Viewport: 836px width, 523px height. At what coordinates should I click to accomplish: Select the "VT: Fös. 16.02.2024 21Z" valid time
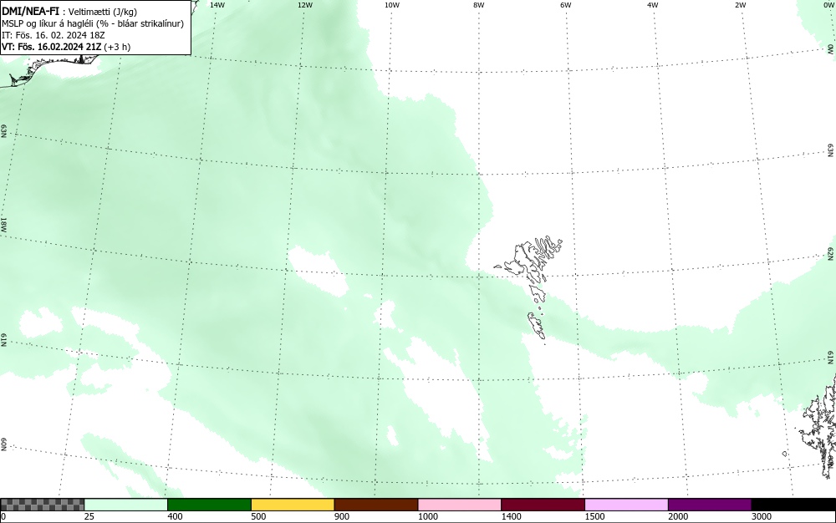[x=51, y=47]
